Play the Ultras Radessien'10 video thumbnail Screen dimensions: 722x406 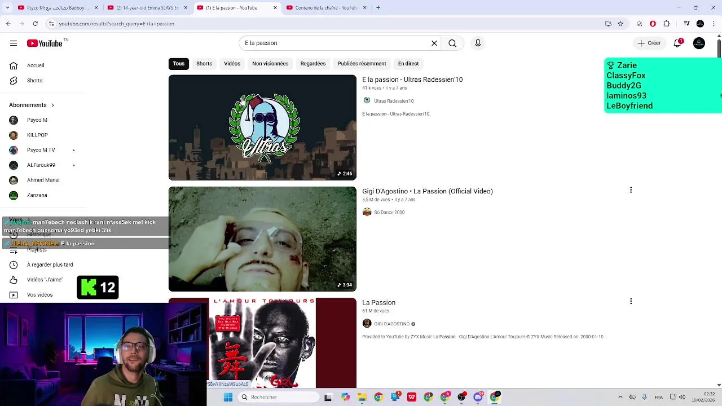(262, 127)
